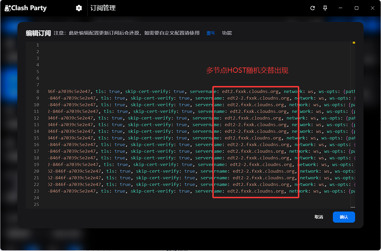Screen dimensions: 381x251
Task: Click the 编辑订阅 dialog heading
Action: pyautogui.click(x=38, y=33)
